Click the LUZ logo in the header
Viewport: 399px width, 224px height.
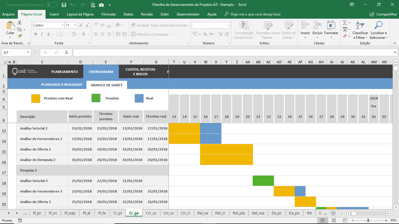[25, 71]
